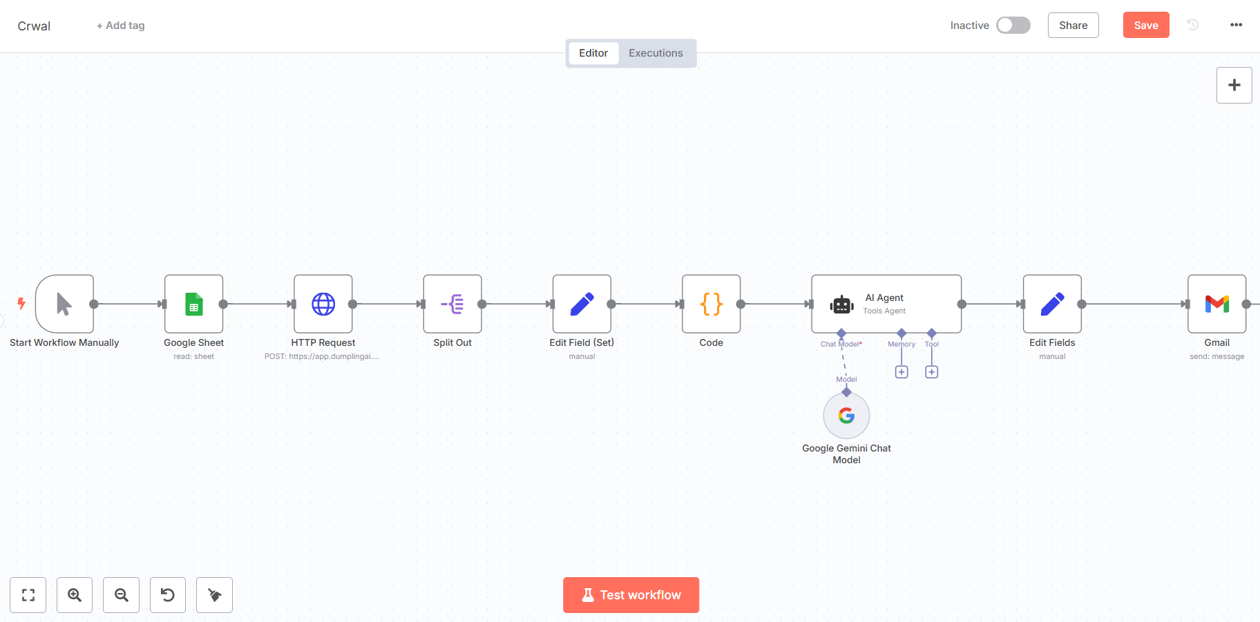Open the workflow options ellipsis menu
The image size is (1260, 622).
coord(1237,25)
